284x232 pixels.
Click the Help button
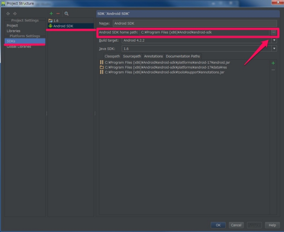(x=272, y=225)
